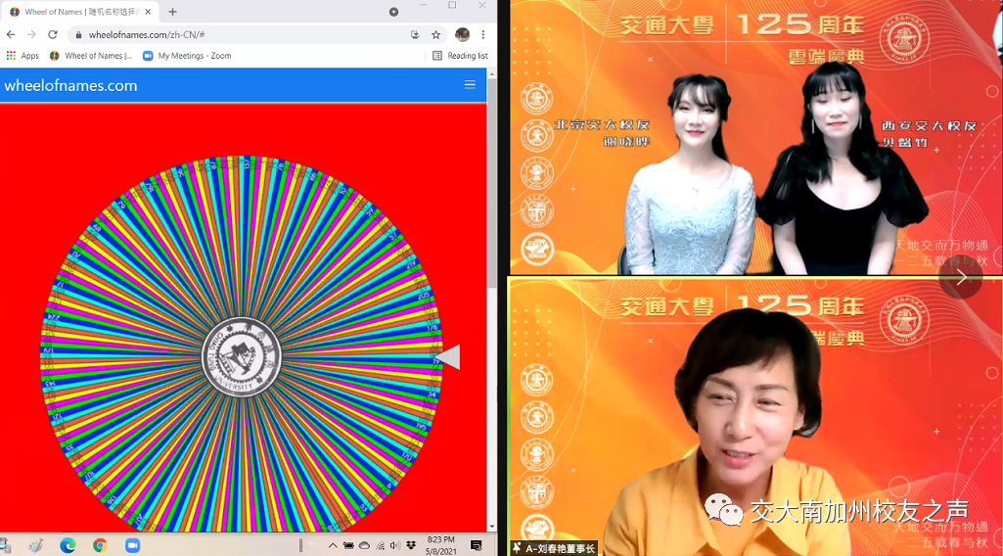The height and width of the screenshot is (556, 1003).
Task: Open the battery status tray icon
Action: pos(348,546)
